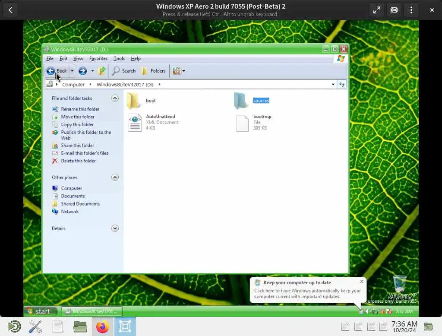Open the Favorites menu
The width and height of the screenshot is (442, 336).
[98, 58]
